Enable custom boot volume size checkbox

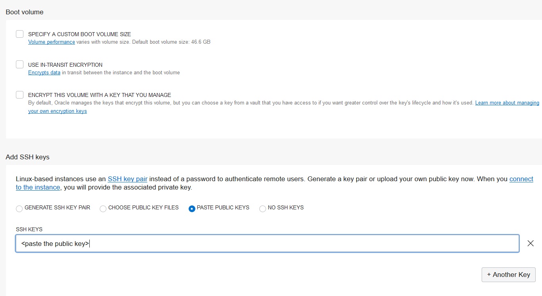pyautogui.click(x=19, y=34)
